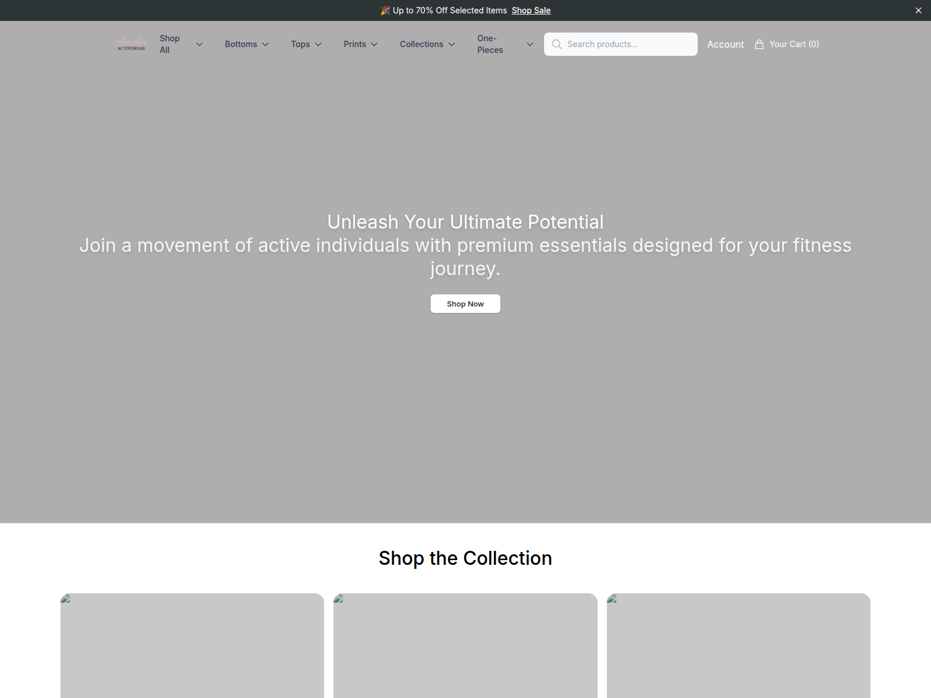Click the Unleash Your Ultimate Potential headline
This screenshot has width=931, height=698.
tap(465, 222)
